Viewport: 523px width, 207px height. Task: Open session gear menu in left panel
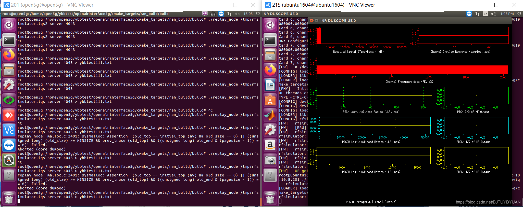(x=258, y=14)
